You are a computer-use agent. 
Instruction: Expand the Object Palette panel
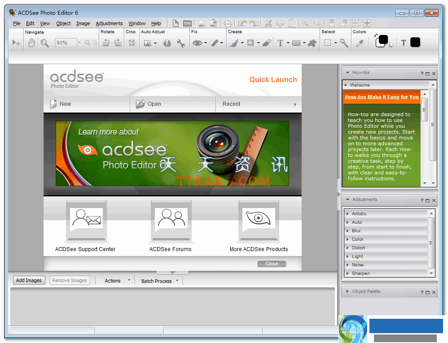coord(347,291)
